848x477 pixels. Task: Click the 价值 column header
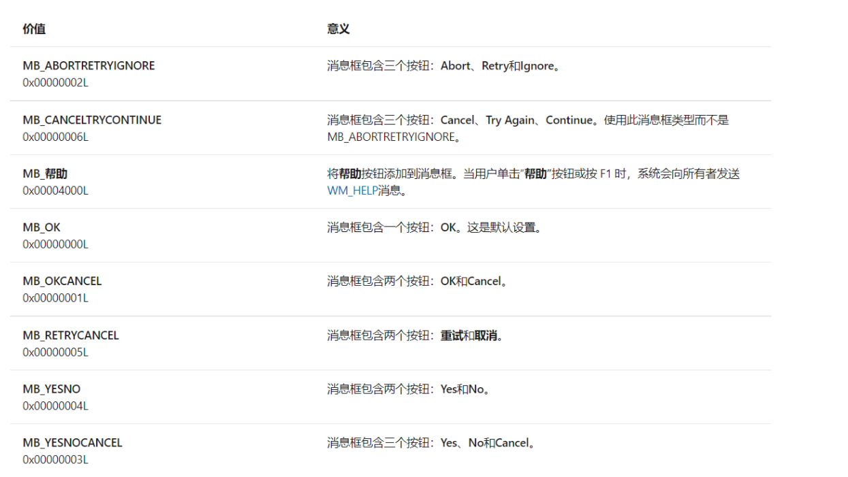tap(34, 29)
